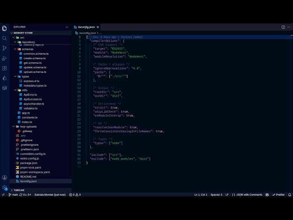Collapse the tmp-uploads folder
The image size is (293, 220).
pyautogui.click(x=41, y=126)
